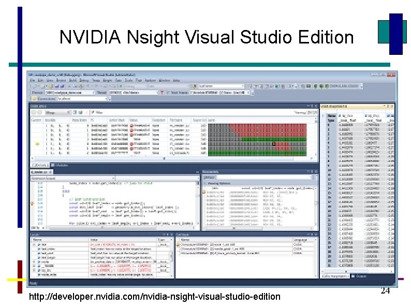Click the Start Debugging play icon

[121, 86]
